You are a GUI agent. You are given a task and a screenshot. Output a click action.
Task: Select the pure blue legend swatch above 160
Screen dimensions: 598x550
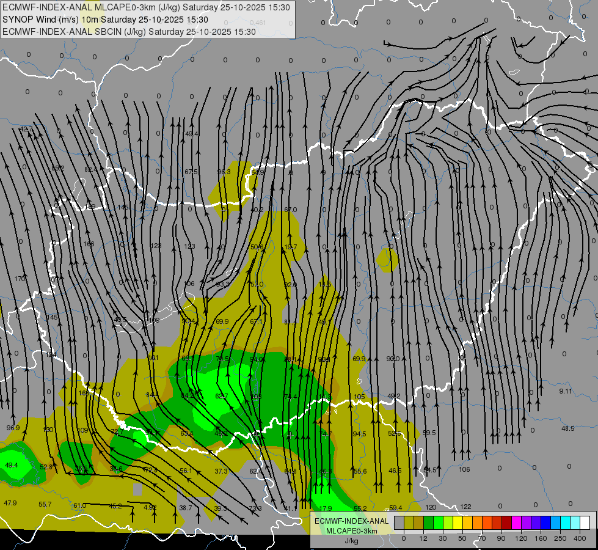point(546,523)
